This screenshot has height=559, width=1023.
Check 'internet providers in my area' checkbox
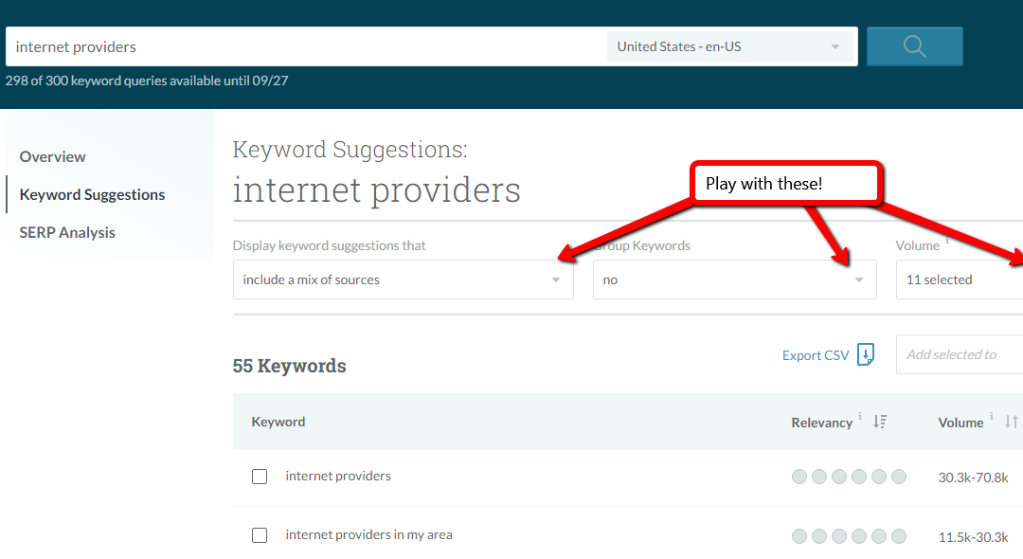point(260,535)
